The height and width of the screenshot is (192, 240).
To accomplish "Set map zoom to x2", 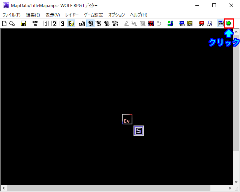I will click(82, 24).
